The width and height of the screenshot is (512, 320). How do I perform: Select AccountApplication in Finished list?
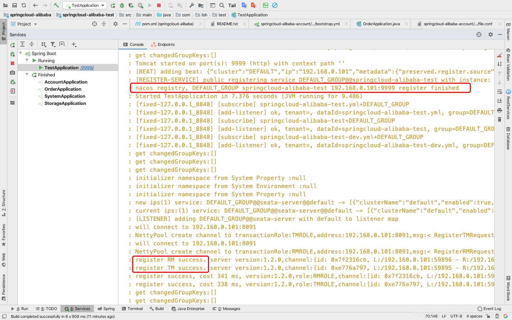66,82
